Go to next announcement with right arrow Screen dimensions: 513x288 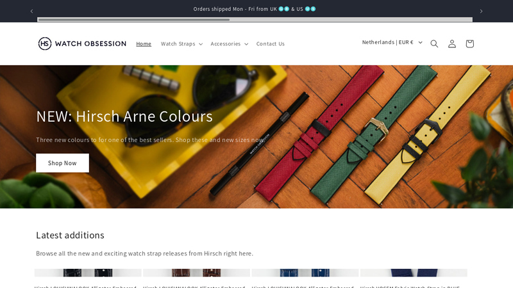pos(481,11)
